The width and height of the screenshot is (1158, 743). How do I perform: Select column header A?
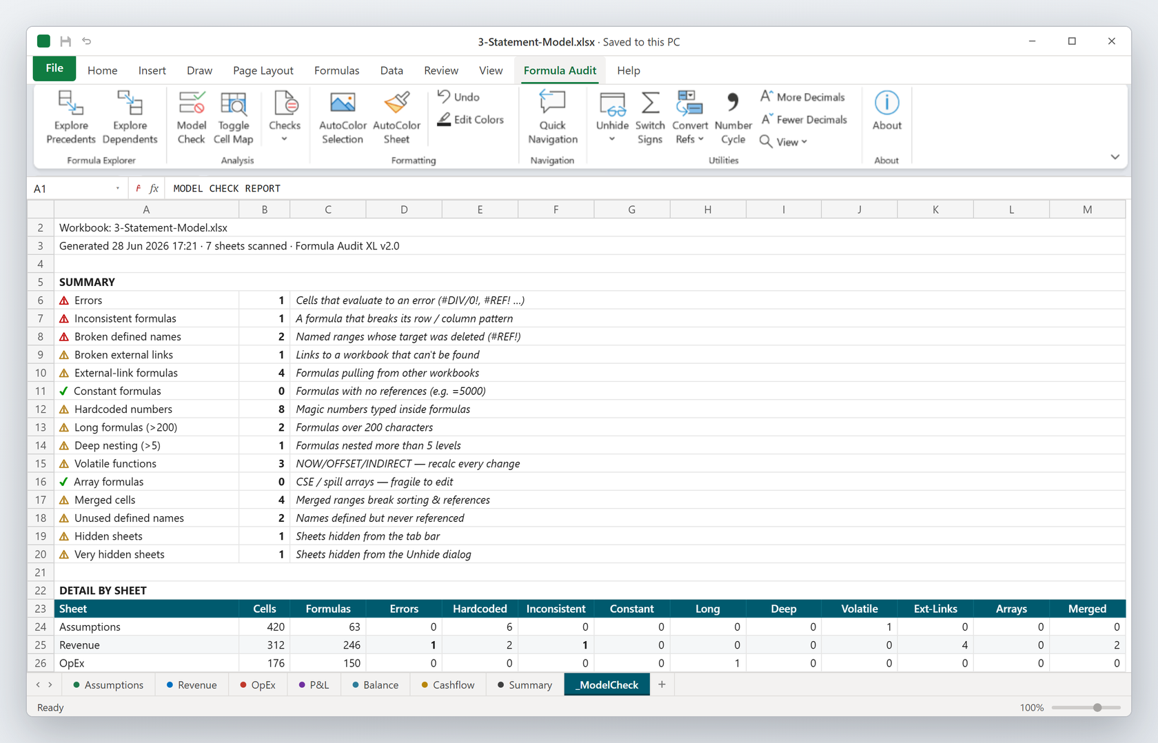coord(146,210)
